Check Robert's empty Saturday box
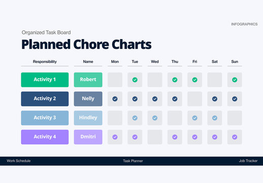 215,80
